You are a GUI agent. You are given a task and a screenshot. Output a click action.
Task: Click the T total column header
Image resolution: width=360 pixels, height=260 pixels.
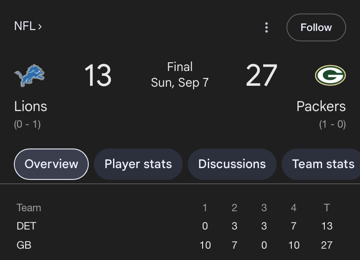click(x=327, y=208)
